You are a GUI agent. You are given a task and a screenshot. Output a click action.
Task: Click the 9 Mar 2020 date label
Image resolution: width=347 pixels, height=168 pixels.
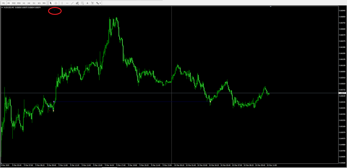[5, 165]
